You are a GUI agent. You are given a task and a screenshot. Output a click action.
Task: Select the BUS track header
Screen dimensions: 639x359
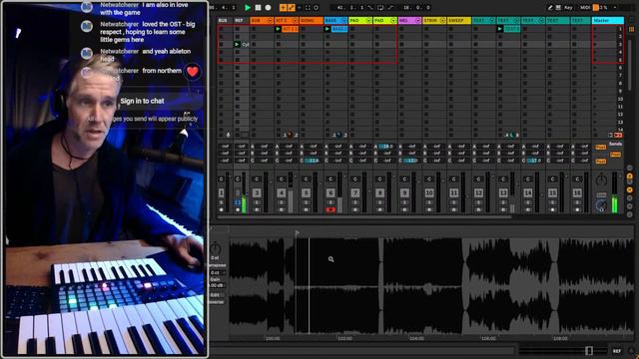point(225,20)
